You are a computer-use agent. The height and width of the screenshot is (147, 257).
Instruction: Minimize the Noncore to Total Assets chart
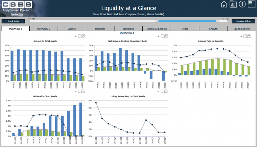point(80,36)
